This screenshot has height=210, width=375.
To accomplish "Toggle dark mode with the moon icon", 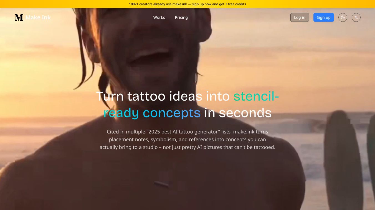I will point(343,17).
